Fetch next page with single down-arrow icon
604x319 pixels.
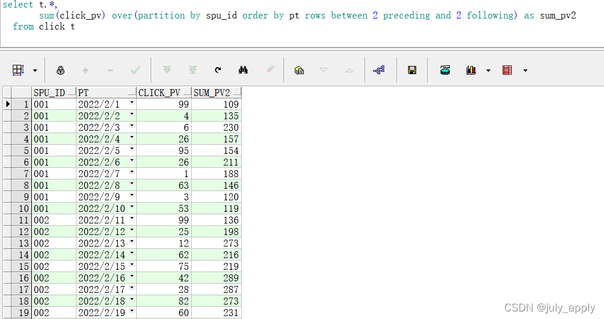(x=167, y=69)
